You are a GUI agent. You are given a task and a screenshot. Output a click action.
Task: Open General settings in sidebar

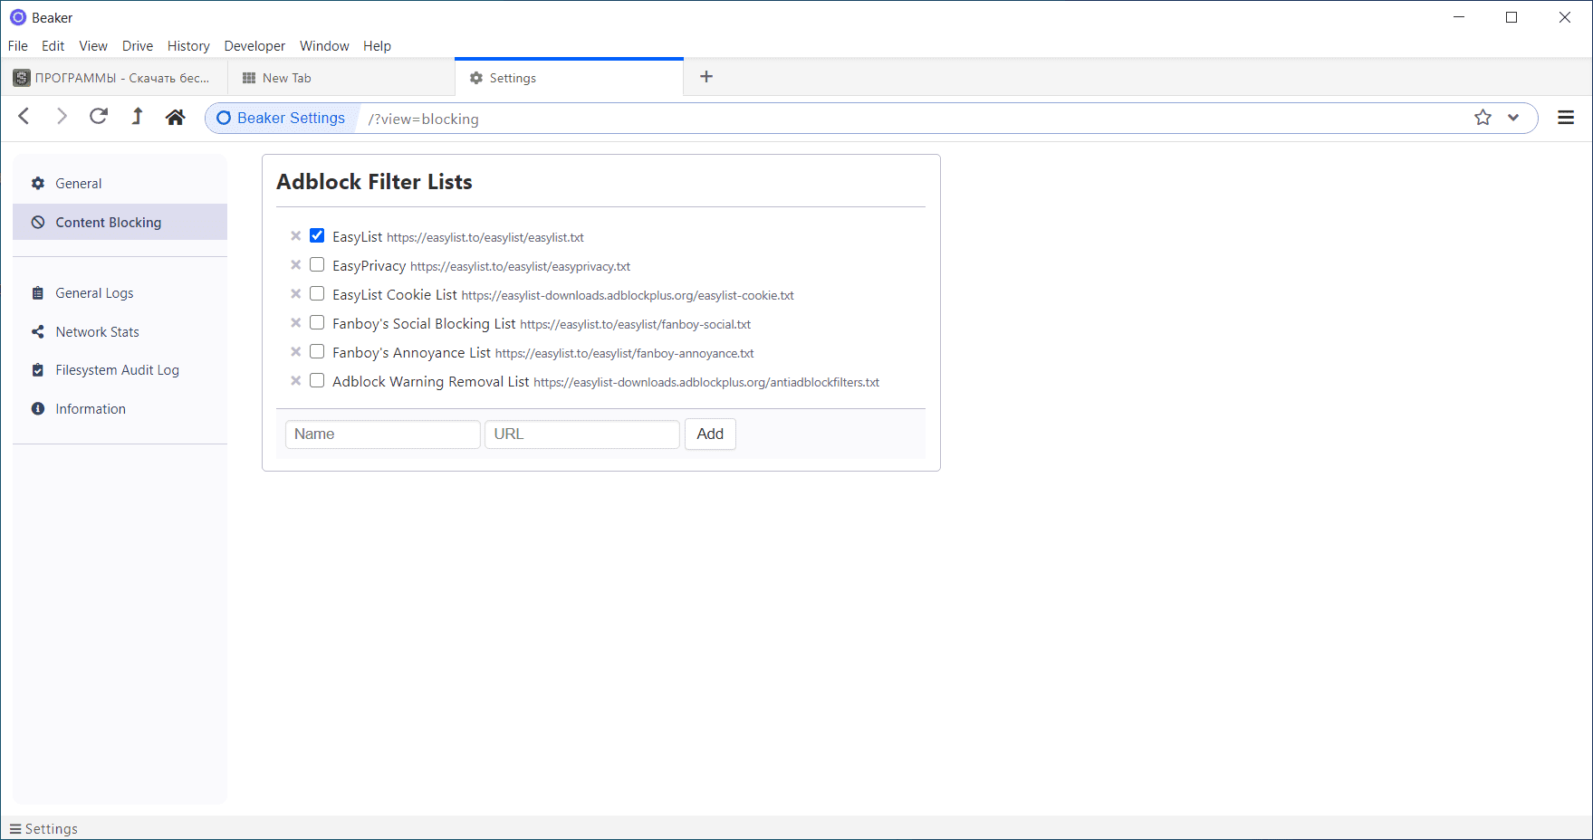(120, 184)
